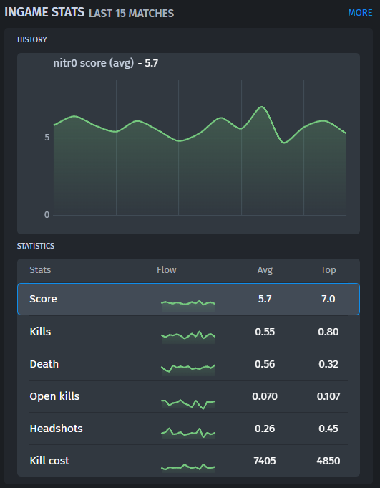Select the Death stats row

point(188,364)
